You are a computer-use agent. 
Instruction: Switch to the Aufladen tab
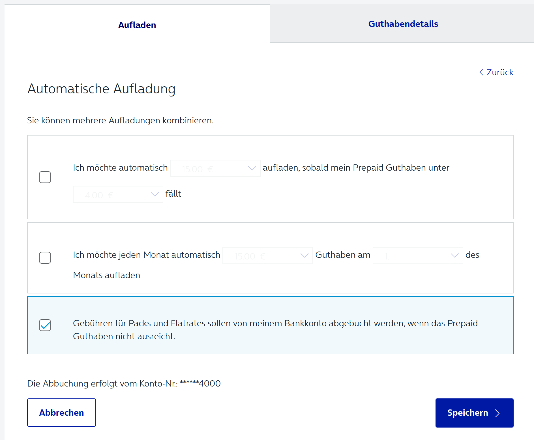pyautogui.click(x=137, y=25)
